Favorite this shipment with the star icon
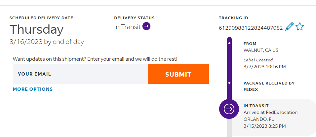 point(299,27)
